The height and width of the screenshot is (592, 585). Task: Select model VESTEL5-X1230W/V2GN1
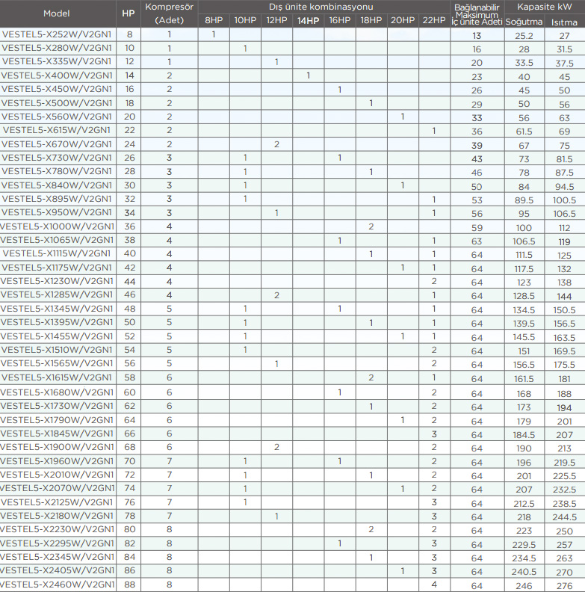click(x=57, y=281)
